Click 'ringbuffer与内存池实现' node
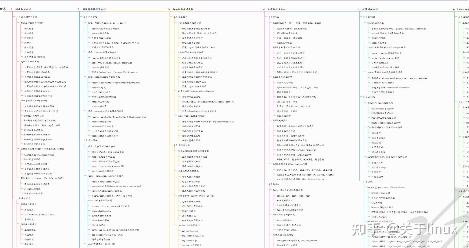 pos(191,52)
